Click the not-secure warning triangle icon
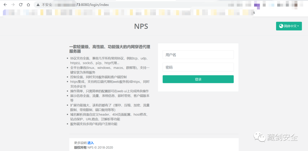 (38, 5)
